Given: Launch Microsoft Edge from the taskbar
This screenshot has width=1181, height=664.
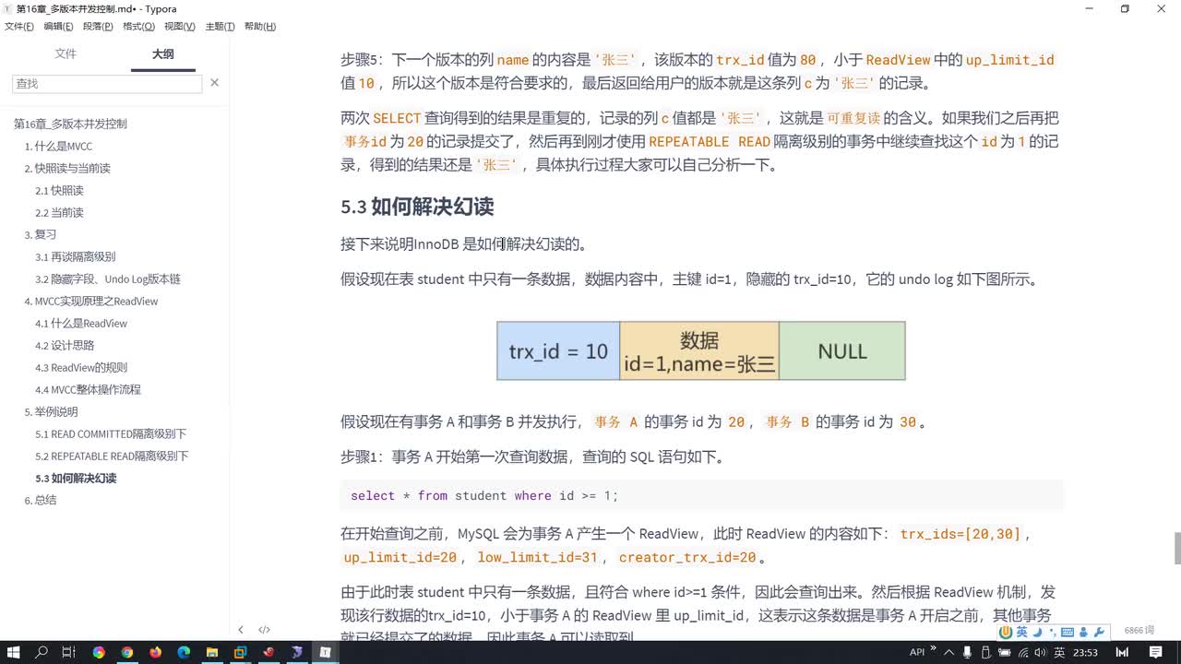Looking at the screenshot, I should pyautogui.click(x=184, y=652).
